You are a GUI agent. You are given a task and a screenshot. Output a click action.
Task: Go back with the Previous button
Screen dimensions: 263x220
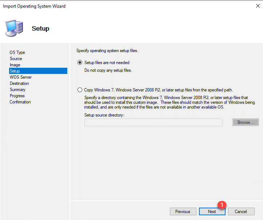(183, 212)
